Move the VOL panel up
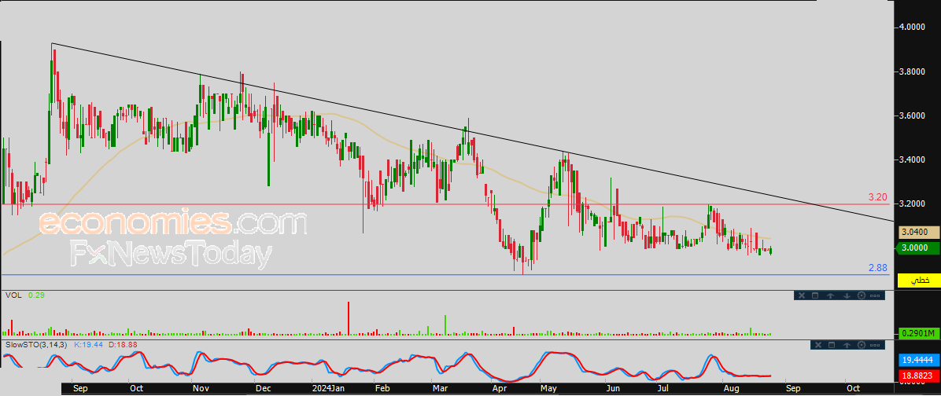941x396 pixels. click(x=831, y=295)
